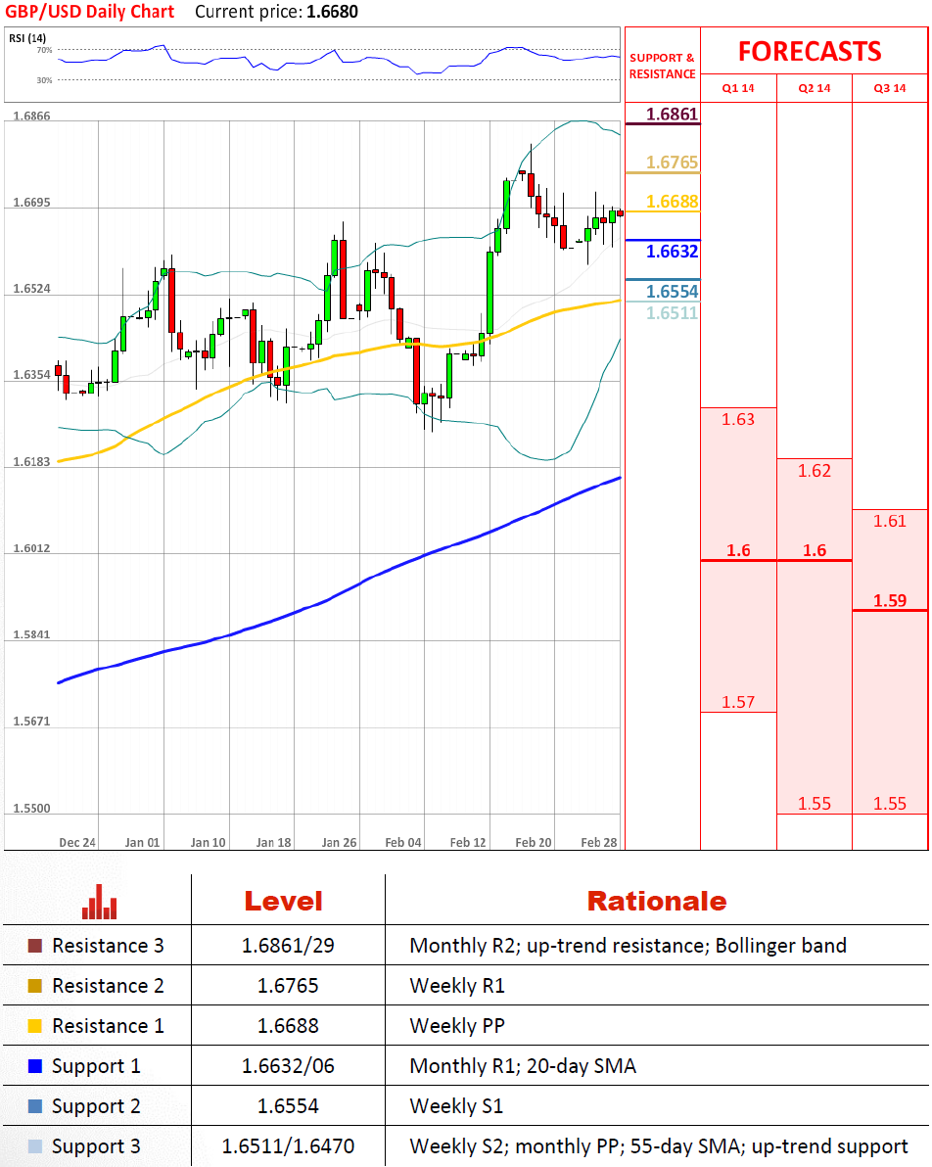Image resolution: width=932 pixels, height=1167 pixels.
Task: Click the 1.62 forecast value in Q2
Action: [815, 471]
